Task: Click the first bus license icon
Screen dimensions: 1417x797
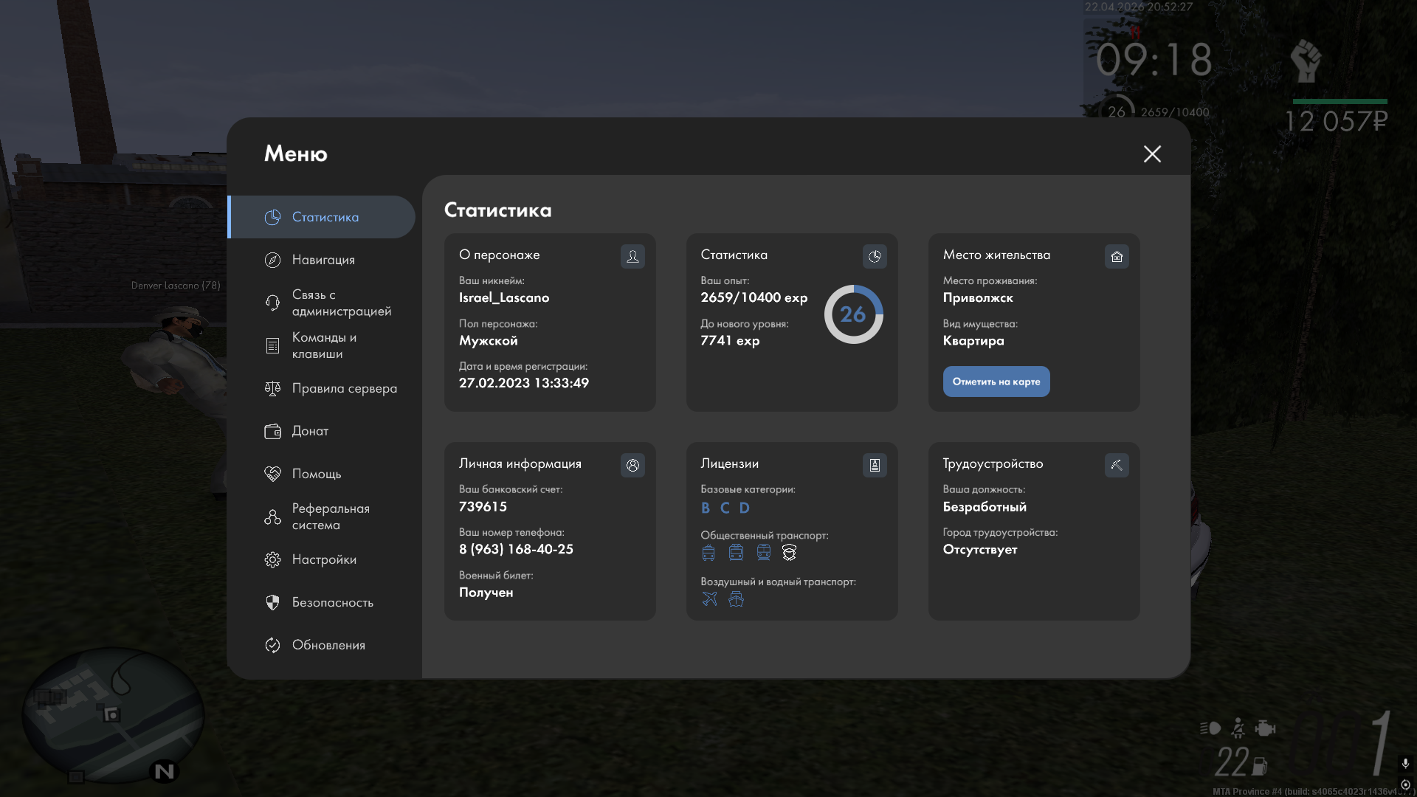Action: (x=708, y=553)
